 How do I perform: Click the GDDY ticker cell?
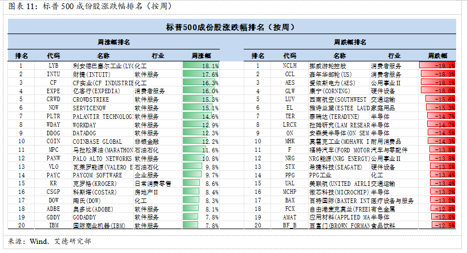point(54,217)
